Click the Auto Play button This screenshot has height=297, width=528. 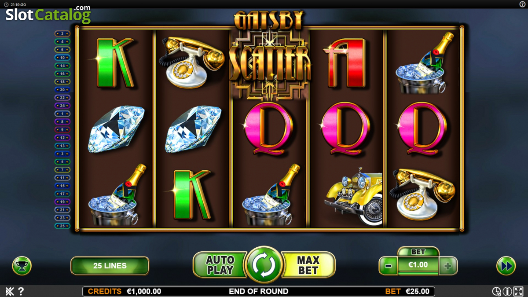(220, 265)
